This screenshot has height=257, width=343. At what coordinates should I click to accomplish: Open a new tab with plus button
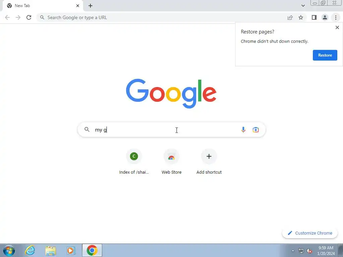tap(90, 6)
